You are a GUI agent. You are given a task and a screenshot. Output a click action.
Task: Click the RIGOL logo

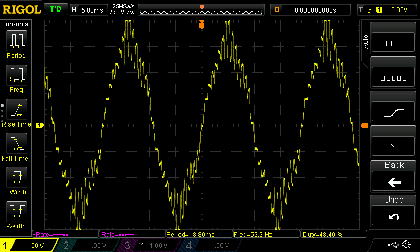[x=22, y=9]
